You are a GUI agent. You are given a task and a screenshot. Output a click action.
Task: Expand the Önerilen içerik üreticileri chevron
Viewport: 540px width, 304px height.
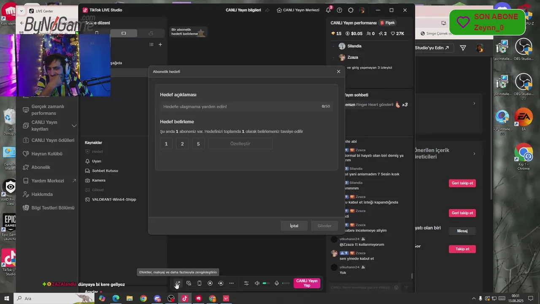pyautogui.click(x=474, y=154)
